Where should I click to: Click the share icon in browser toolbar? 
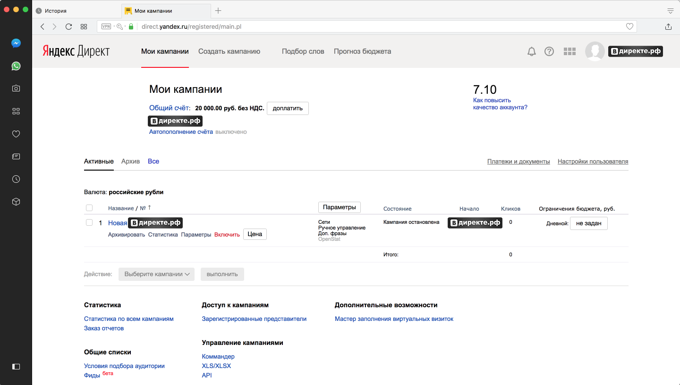668,27
